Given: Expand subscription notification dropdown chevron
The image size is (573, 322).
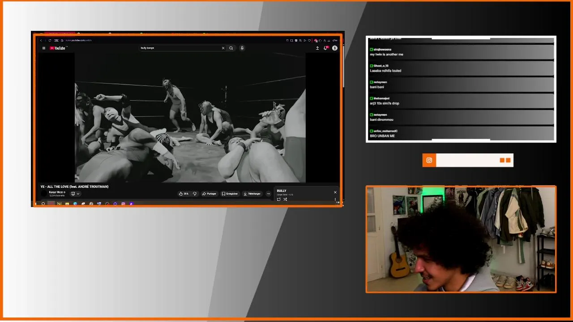Looking at the screenshot, I should tap(78, 194).
